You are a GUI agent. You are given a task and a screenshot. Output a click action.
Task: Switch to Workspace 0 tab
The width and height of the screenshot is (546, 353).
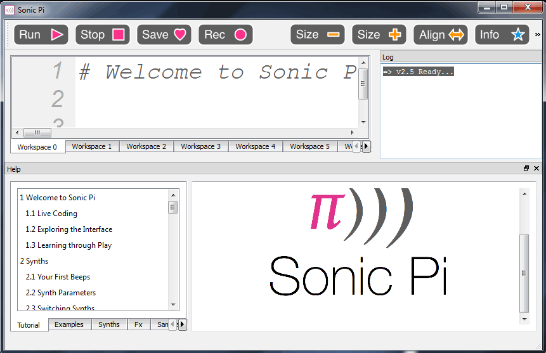37,147
